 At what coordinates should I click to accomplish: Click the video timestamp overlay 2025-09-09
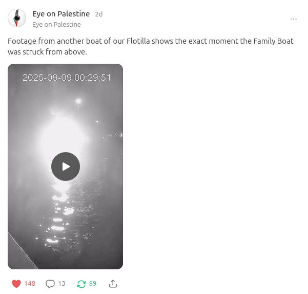click(x=67, y=78)
